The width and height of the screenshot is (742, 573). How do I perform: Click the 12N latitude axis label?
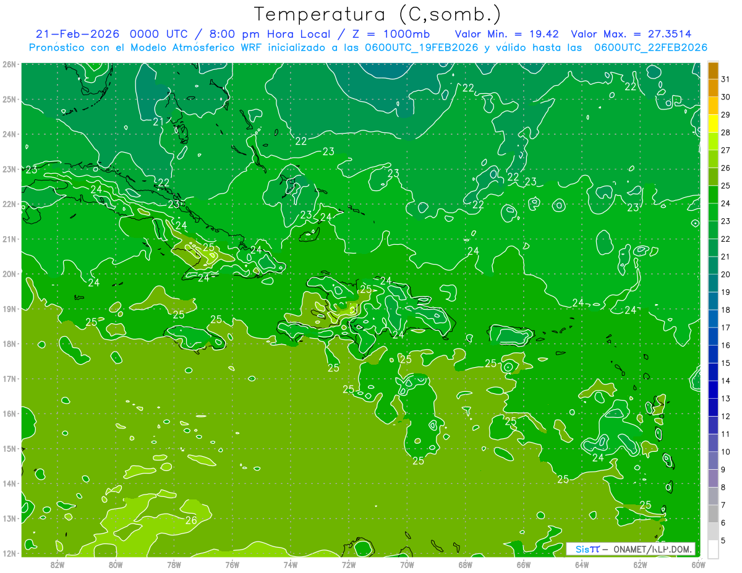[9, 553]
